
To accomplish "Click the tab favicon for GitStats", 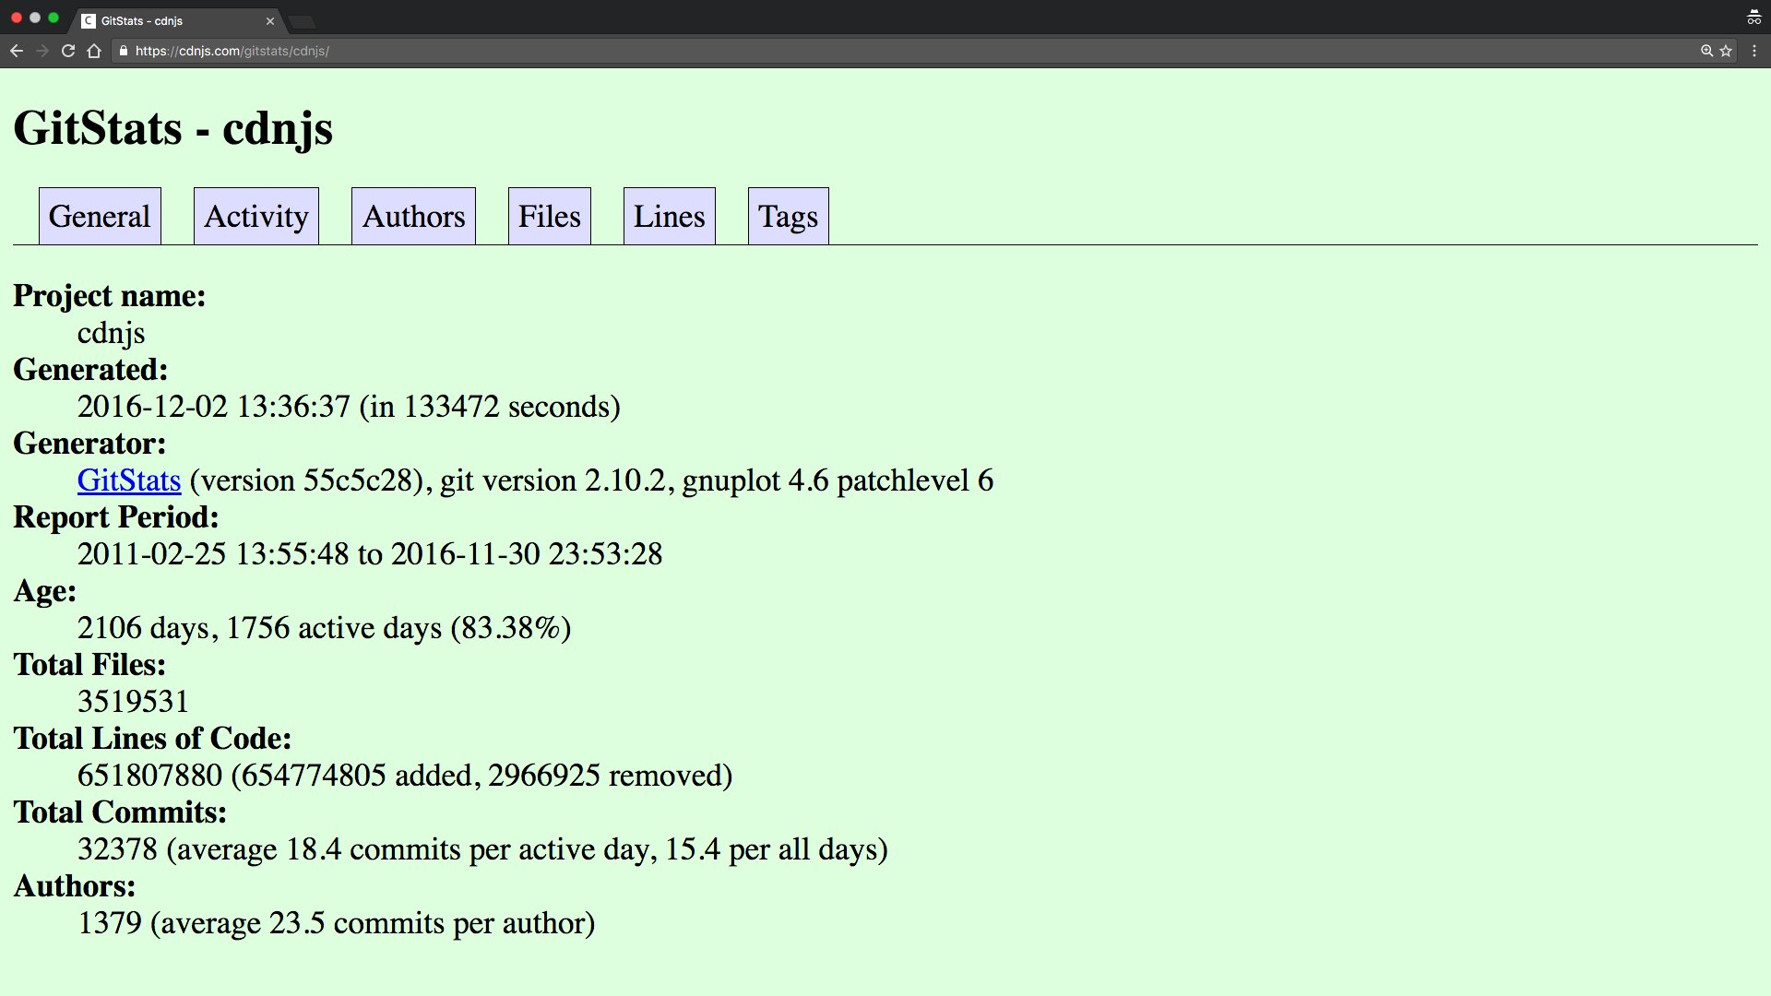I will click(x=89, y=20).
